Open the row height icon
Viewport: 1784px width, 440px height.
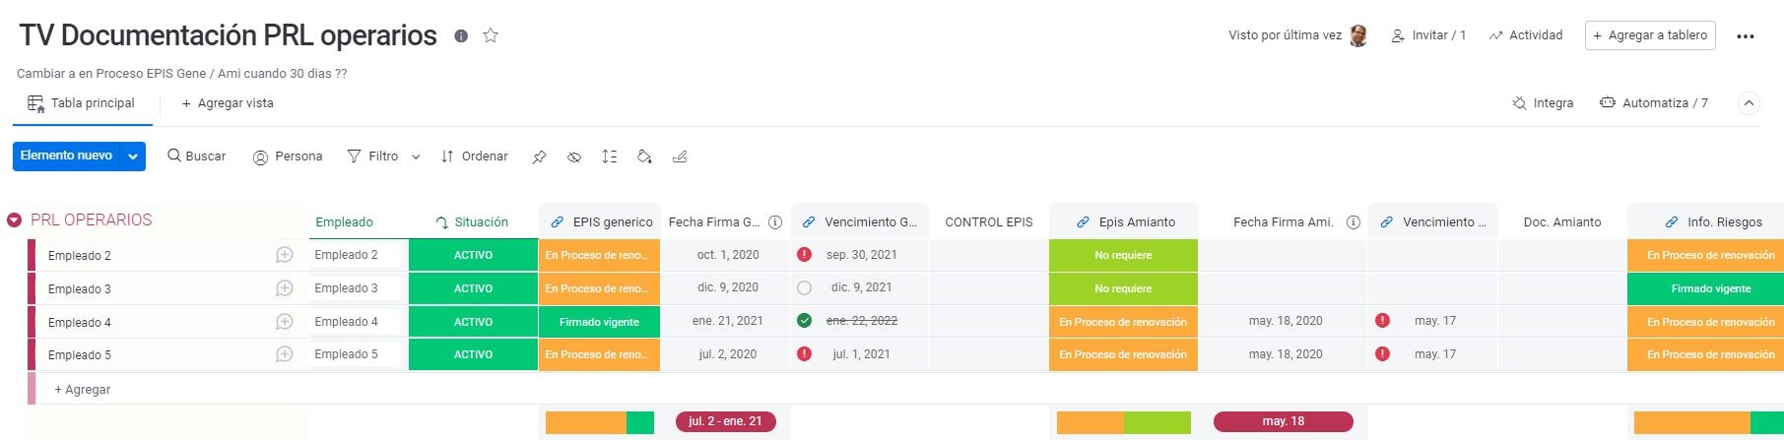(610, 157)
